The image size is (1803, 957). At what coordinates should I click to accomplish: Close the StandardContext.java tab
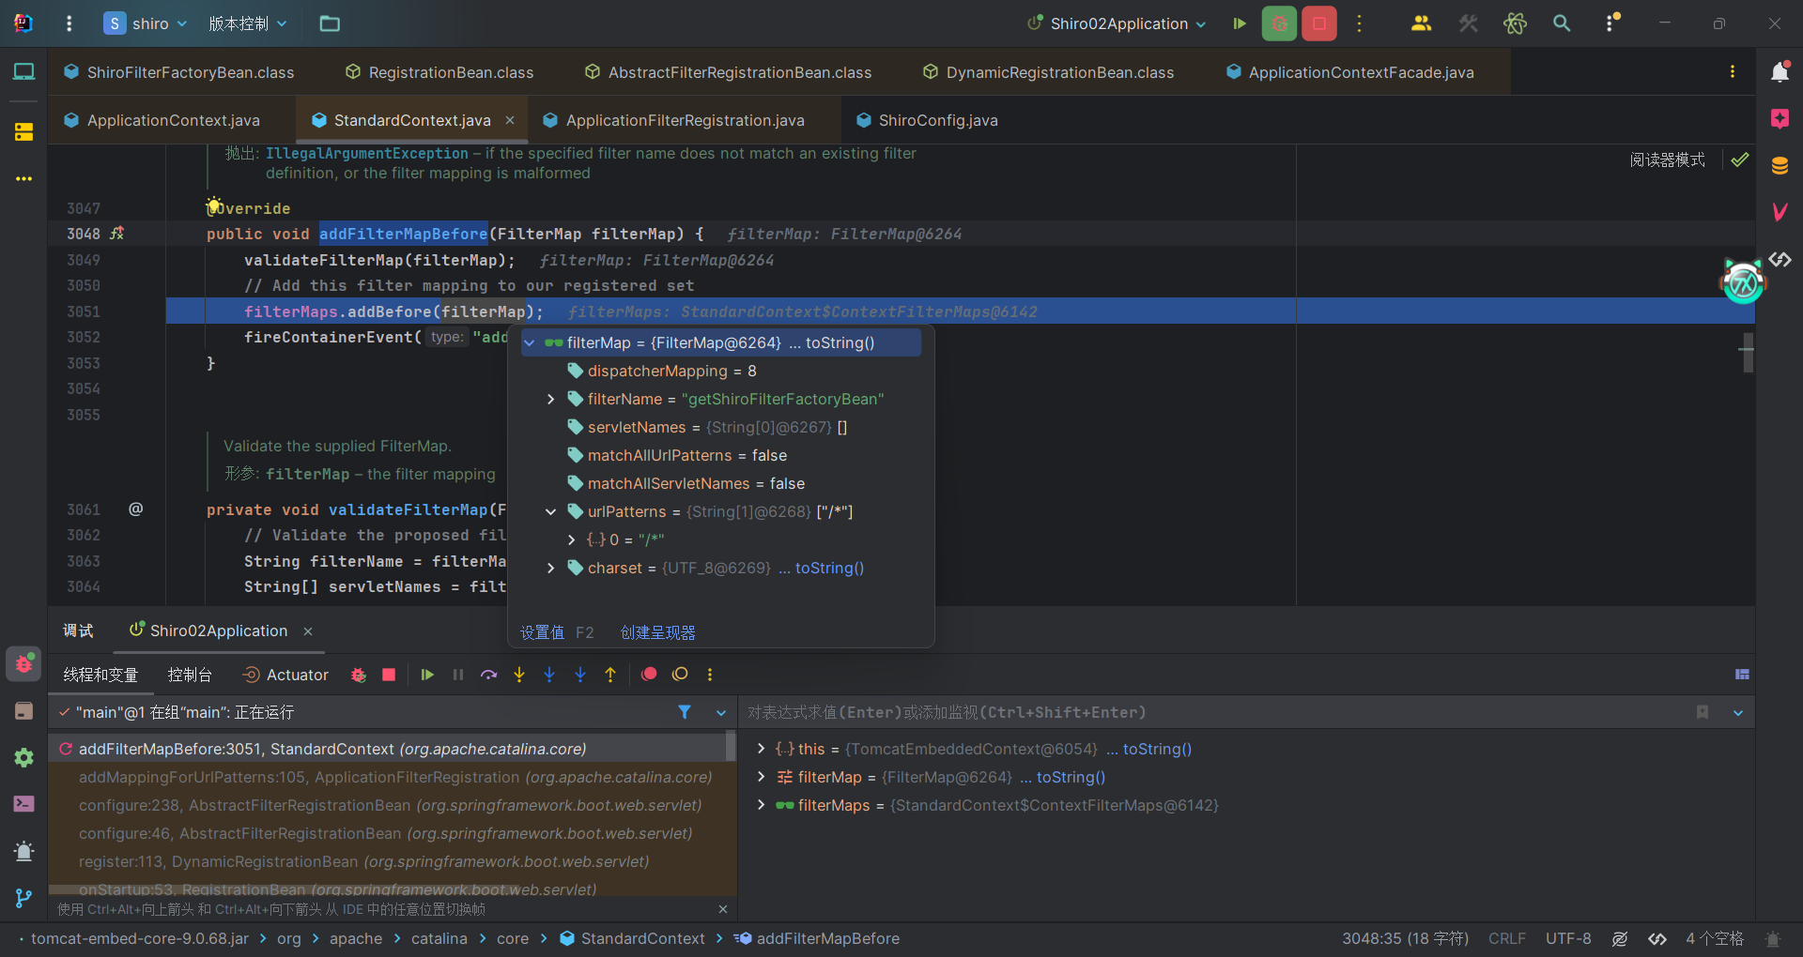tap(510, 120)
